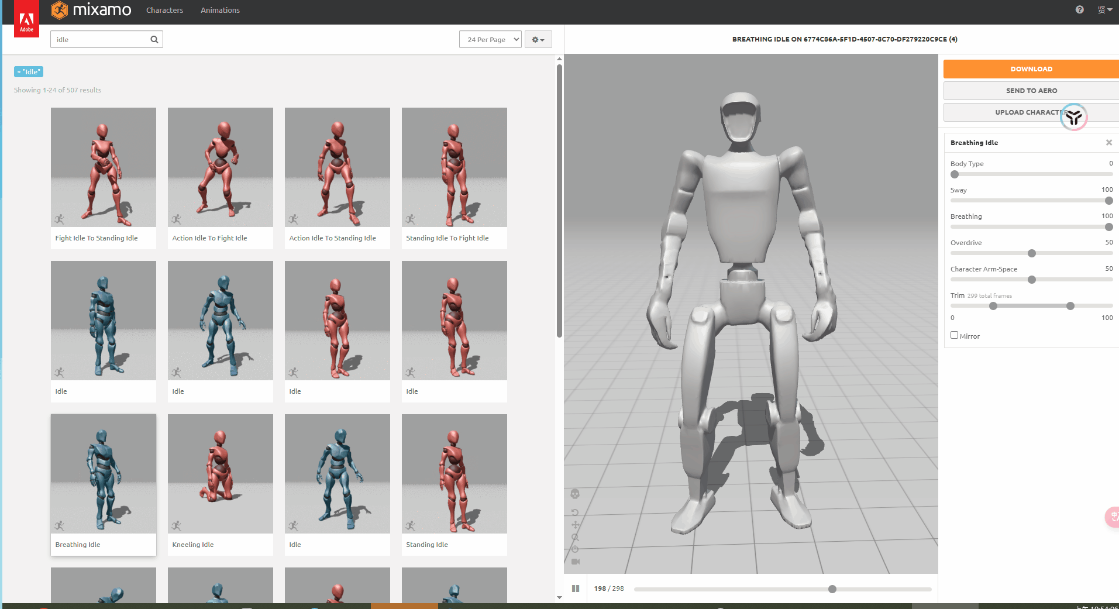Screen dimensions: 1119x609
Task: Click the search magnifier icon
Action: (x=154, y=40)
